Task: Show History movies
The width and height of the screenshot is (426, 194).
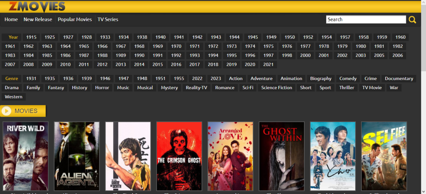Action: 79,88
